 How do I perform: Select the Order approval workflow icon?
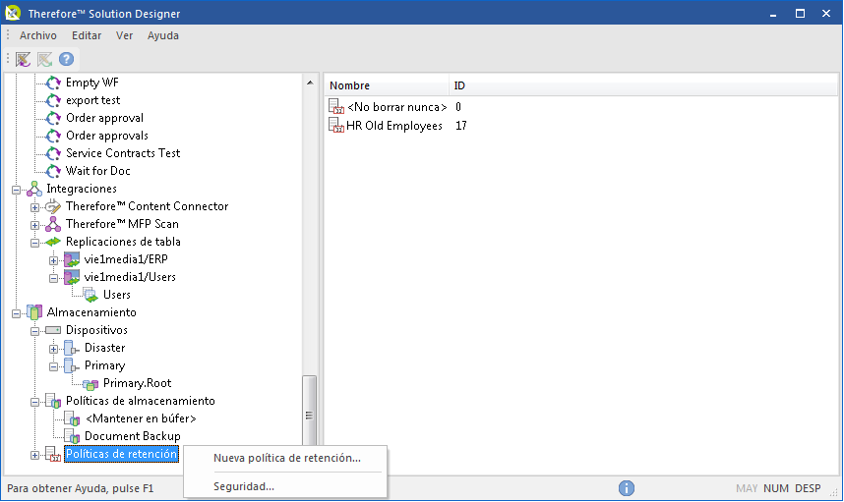click(x=53, y=118)
